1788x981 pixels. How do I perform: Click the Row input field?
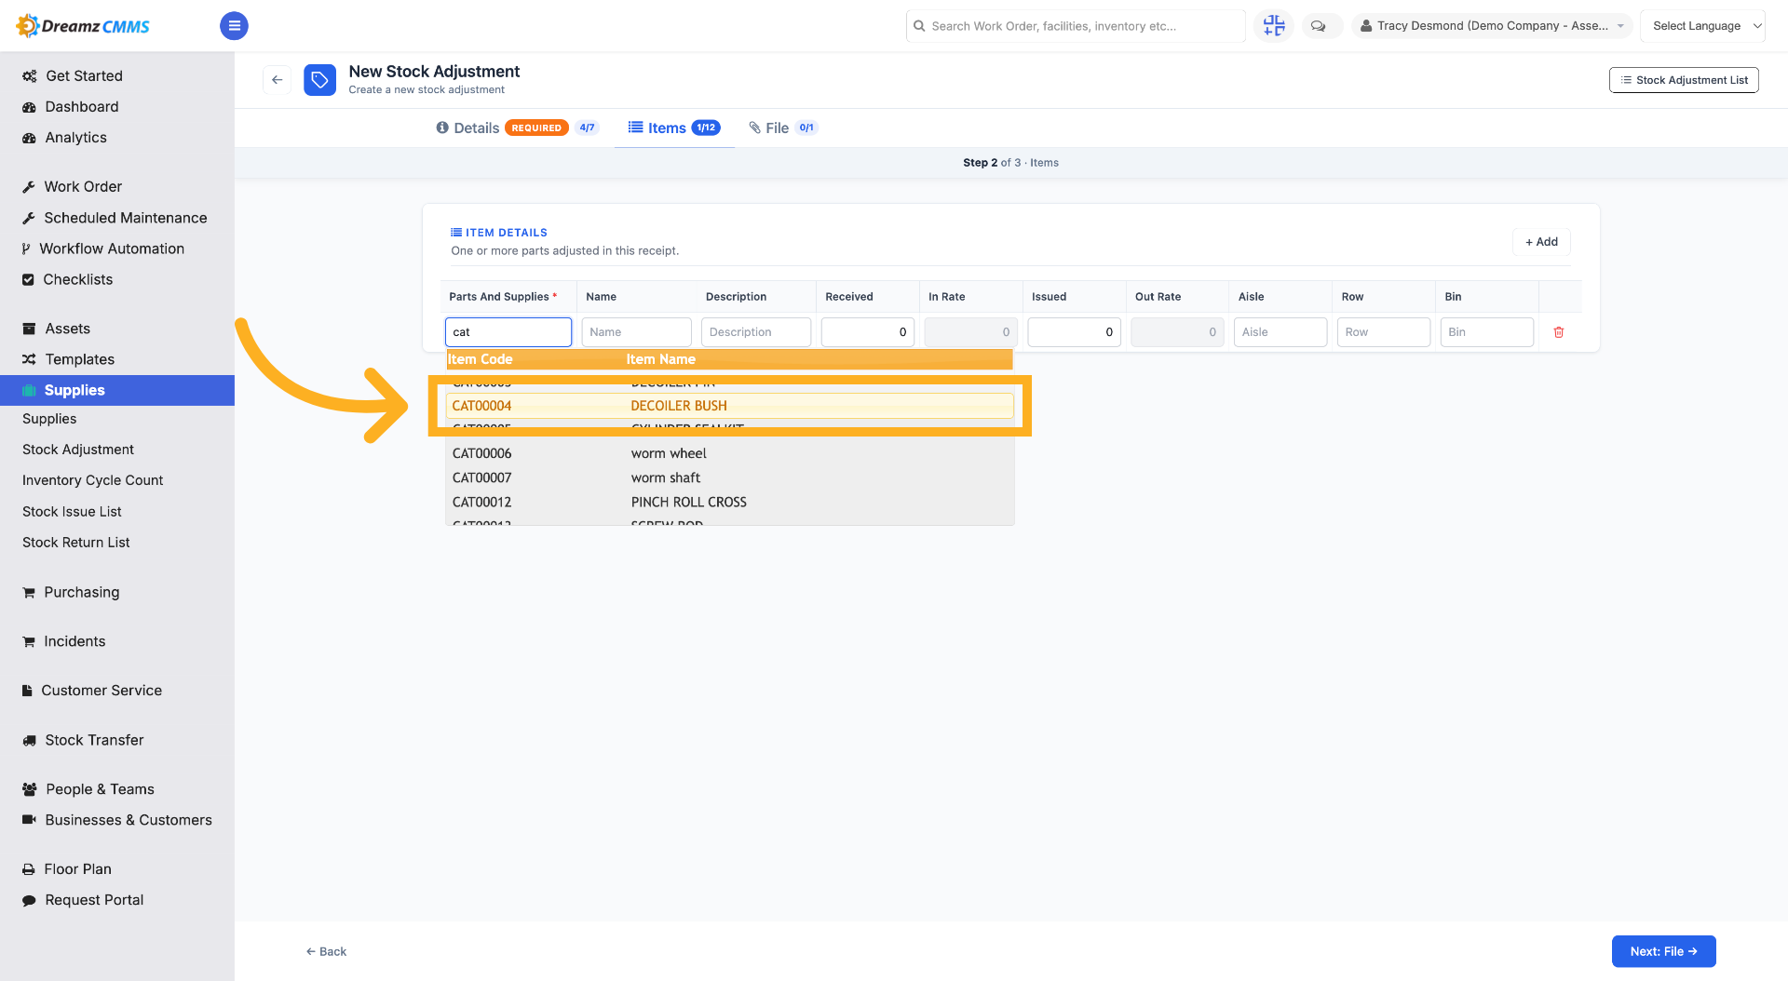pyautogui.click(x=1384, y=332)
